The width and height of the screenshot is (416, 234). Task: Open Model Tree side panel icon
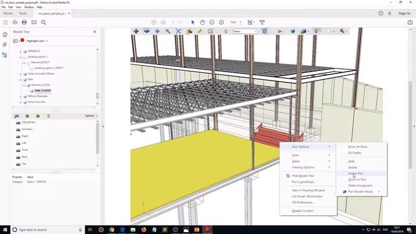(5, 55)
